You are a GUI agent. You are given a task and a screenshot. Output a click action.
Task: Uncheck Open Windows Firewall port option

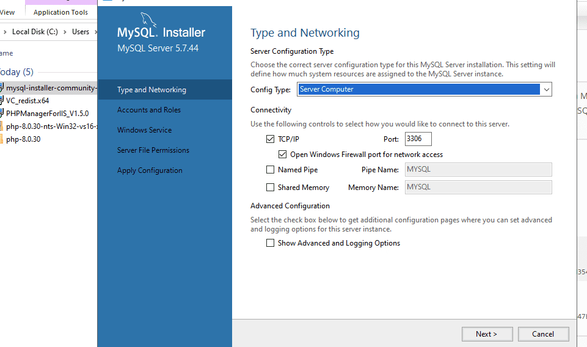click(x=283, y=155)
